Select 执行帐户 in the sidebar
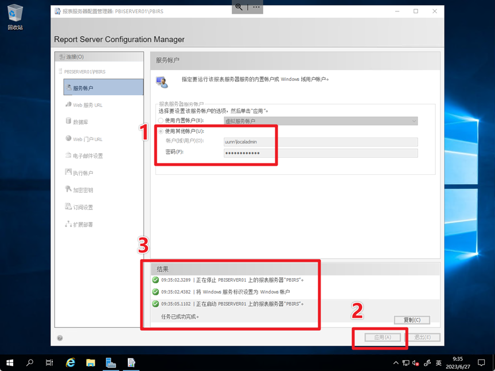Screen dimensions: 495x371 coord(83,173)
